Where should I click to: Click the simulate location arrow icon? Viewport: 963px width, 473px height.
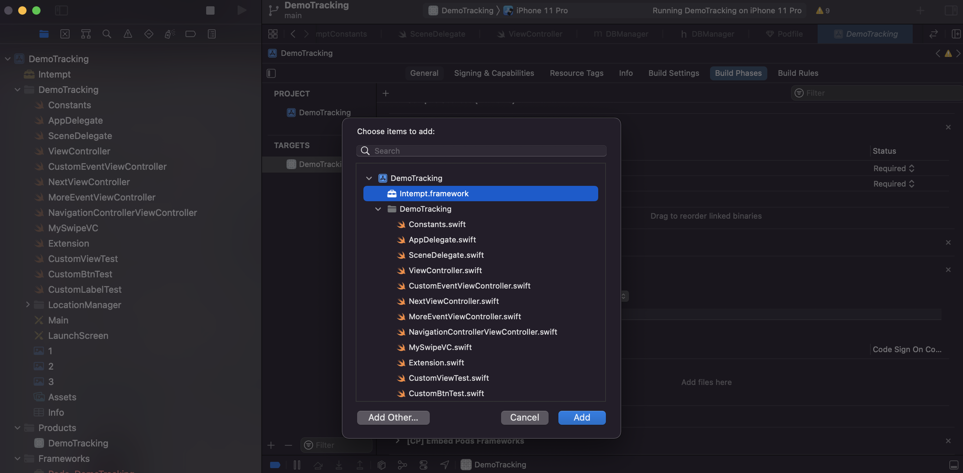click(x=444, y=465)
